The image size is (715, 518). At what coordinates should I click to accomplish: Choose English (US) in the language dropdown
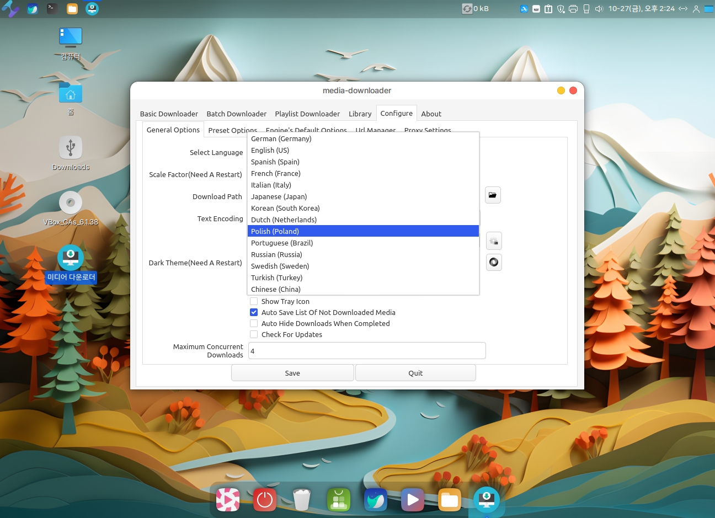[270, 150]
